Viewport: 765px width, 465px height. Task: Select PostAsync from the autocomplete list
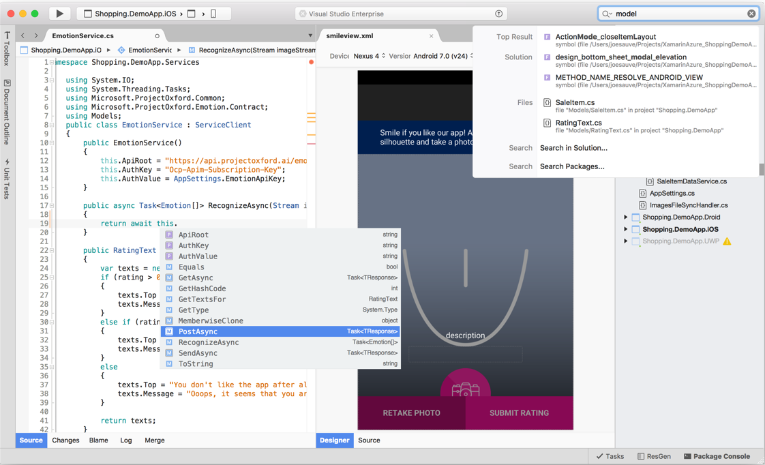tap(198, 331)
